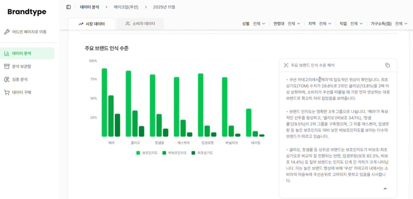Screen dimensions: 413x199
Task: Open 데이터 분석 chart icon in sidebar
Action: click(7, 53)
